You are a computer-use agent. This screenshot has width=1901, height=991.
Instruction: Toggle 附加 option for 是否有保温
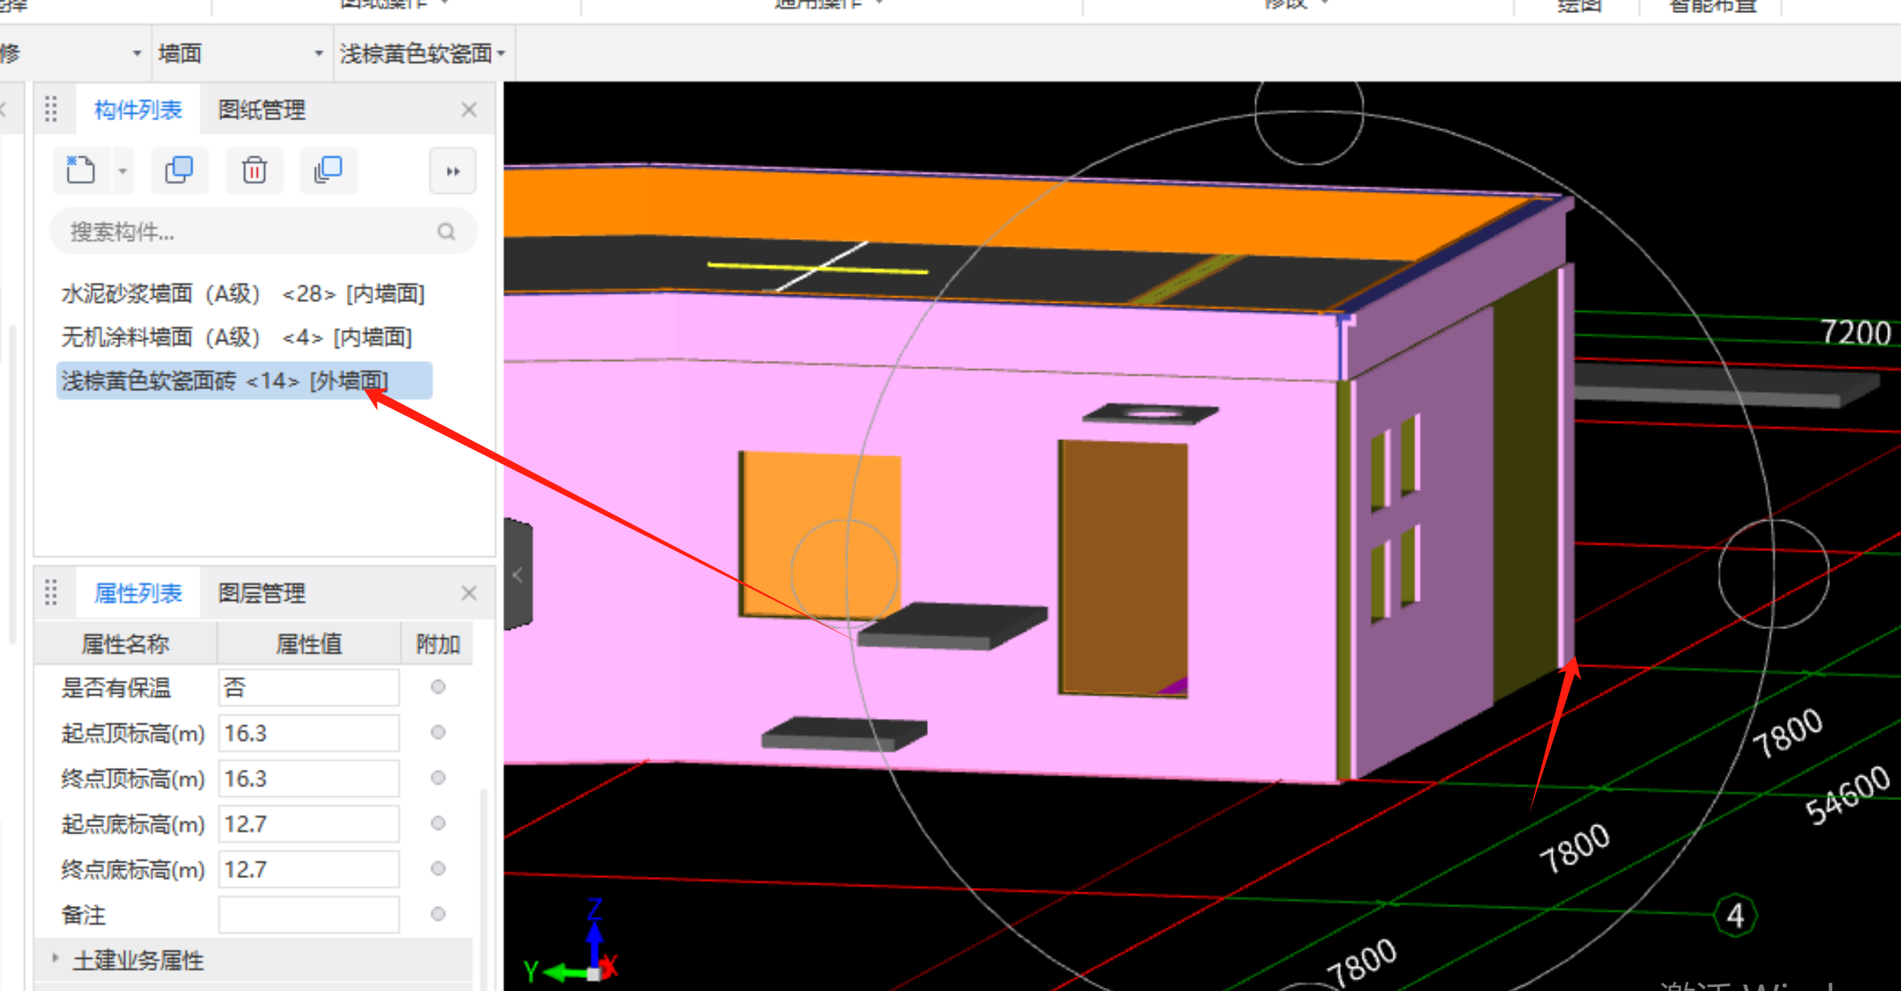pos(438,687)
